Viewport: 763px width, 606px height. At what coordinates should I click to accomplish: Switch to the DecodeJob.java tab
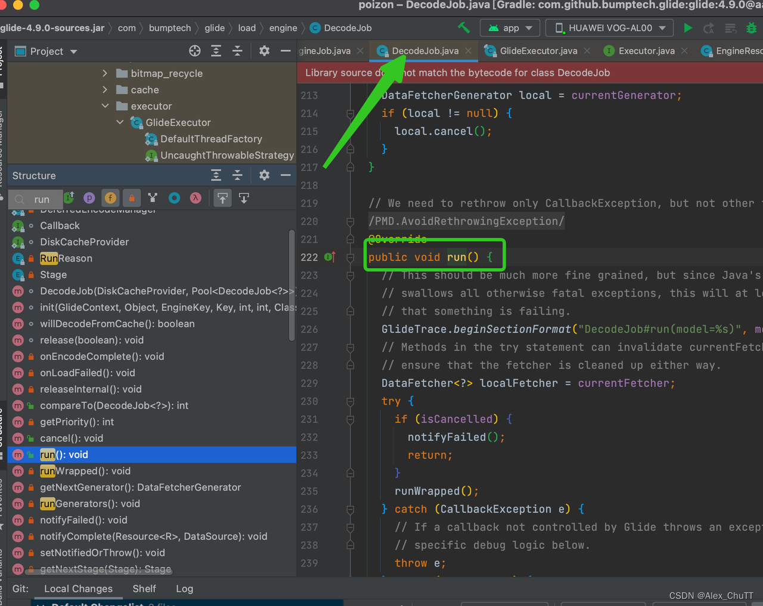[424, 51]
